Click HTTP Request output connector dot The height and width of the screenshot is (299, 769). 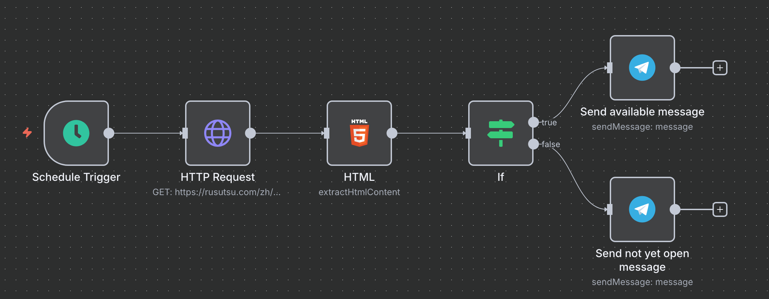[250, 133]
